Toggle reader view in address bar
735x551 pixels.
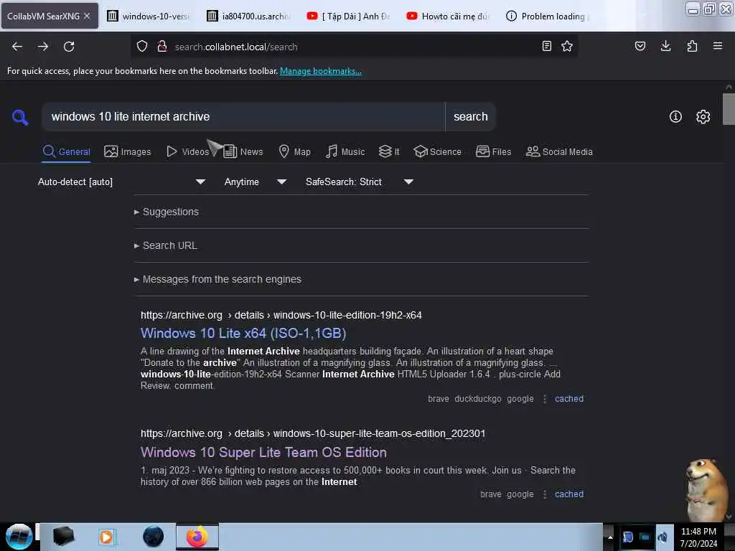[x=546, y=46]
